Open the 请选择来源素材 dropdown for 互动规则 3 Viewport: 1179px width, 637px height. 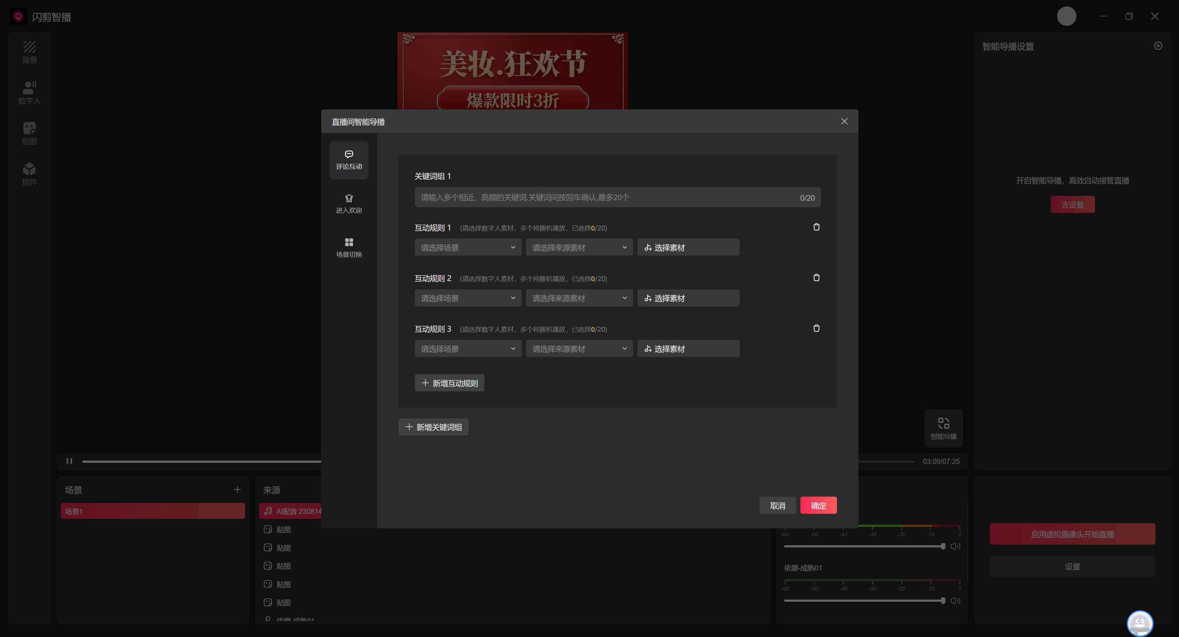(579, 349)
